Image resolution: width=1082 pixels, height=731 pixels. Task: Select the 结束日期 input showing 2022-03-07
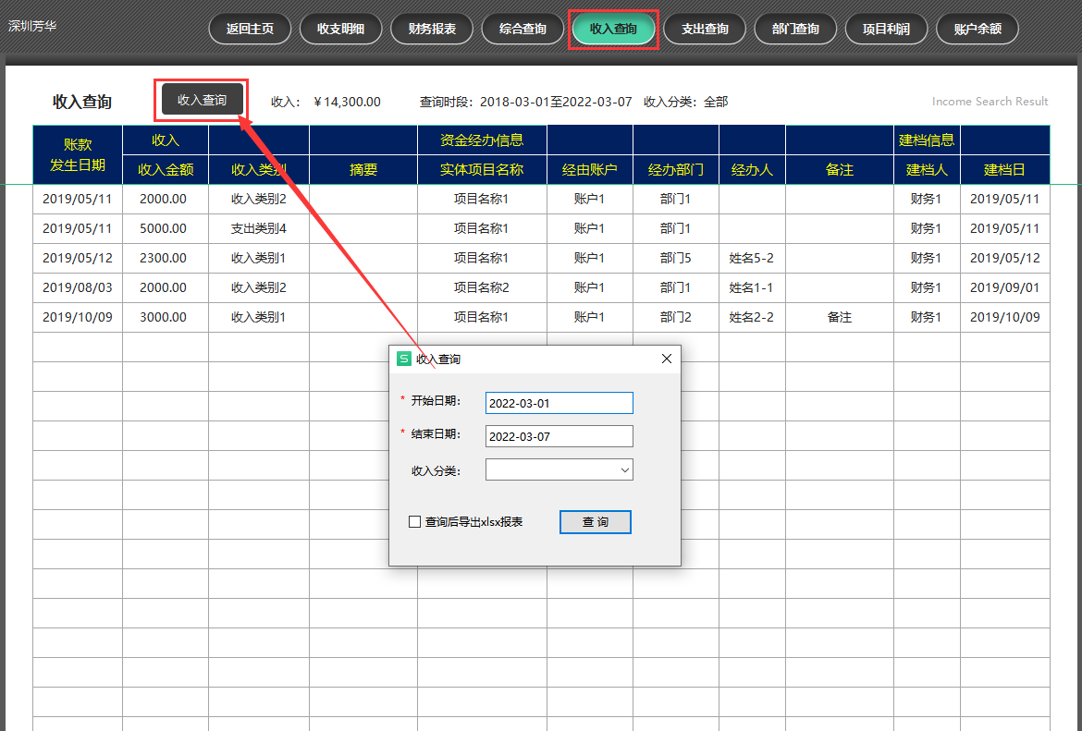pos(559,435)
